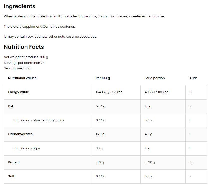Viewport: 211px width, 187px height.
Task: Click the Protein row label
Action: point(14,162)
